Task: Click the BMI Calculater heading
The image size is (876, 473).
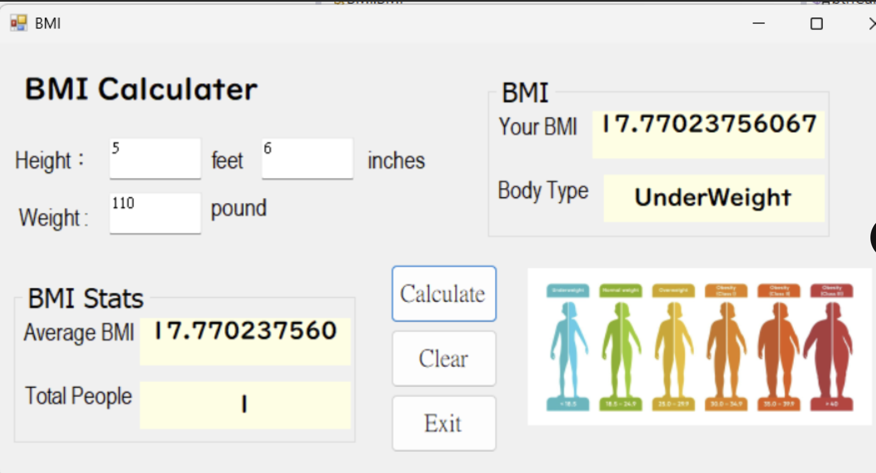Action: click(141, 89)
